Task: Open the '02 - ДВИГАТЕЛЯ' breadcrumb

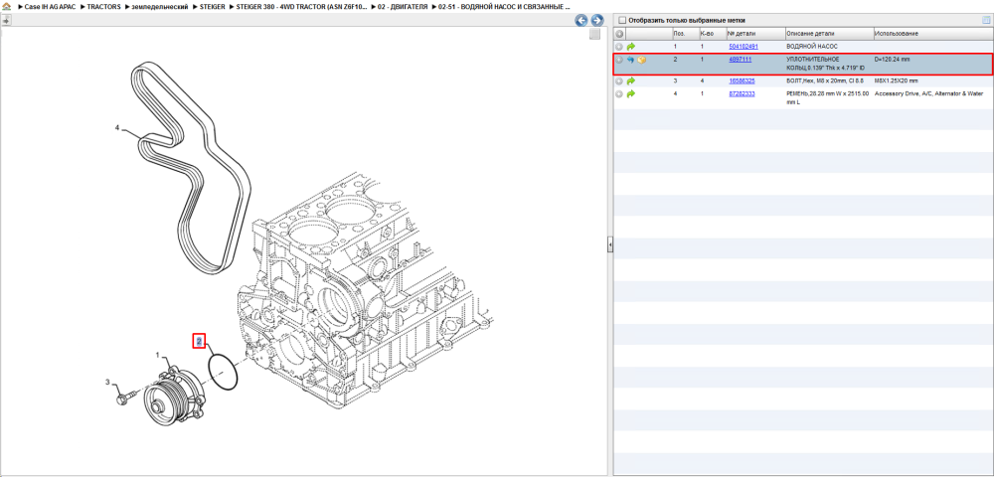Action: coord(402,6)
